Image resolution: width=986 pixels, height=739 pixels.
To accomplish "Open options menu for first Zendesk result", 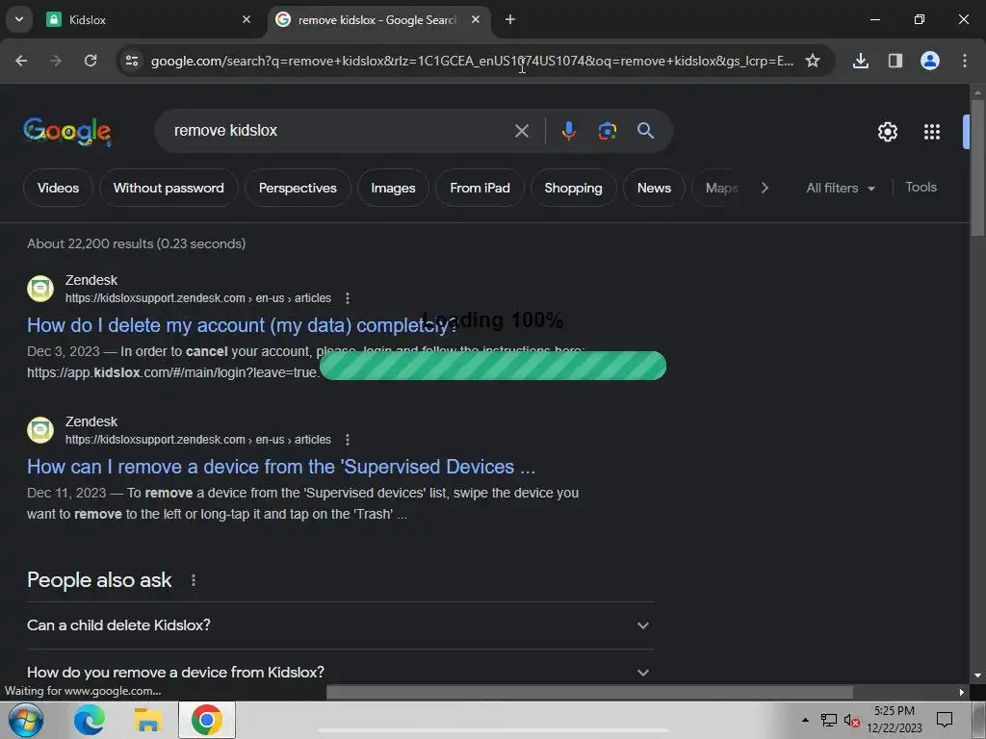I will tap(348, 298).
